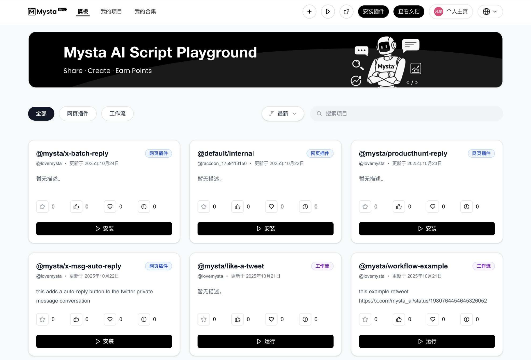Viewport: 531px width, 360px height.
Task: Click the plus icon in top bar
Action: 309,12
